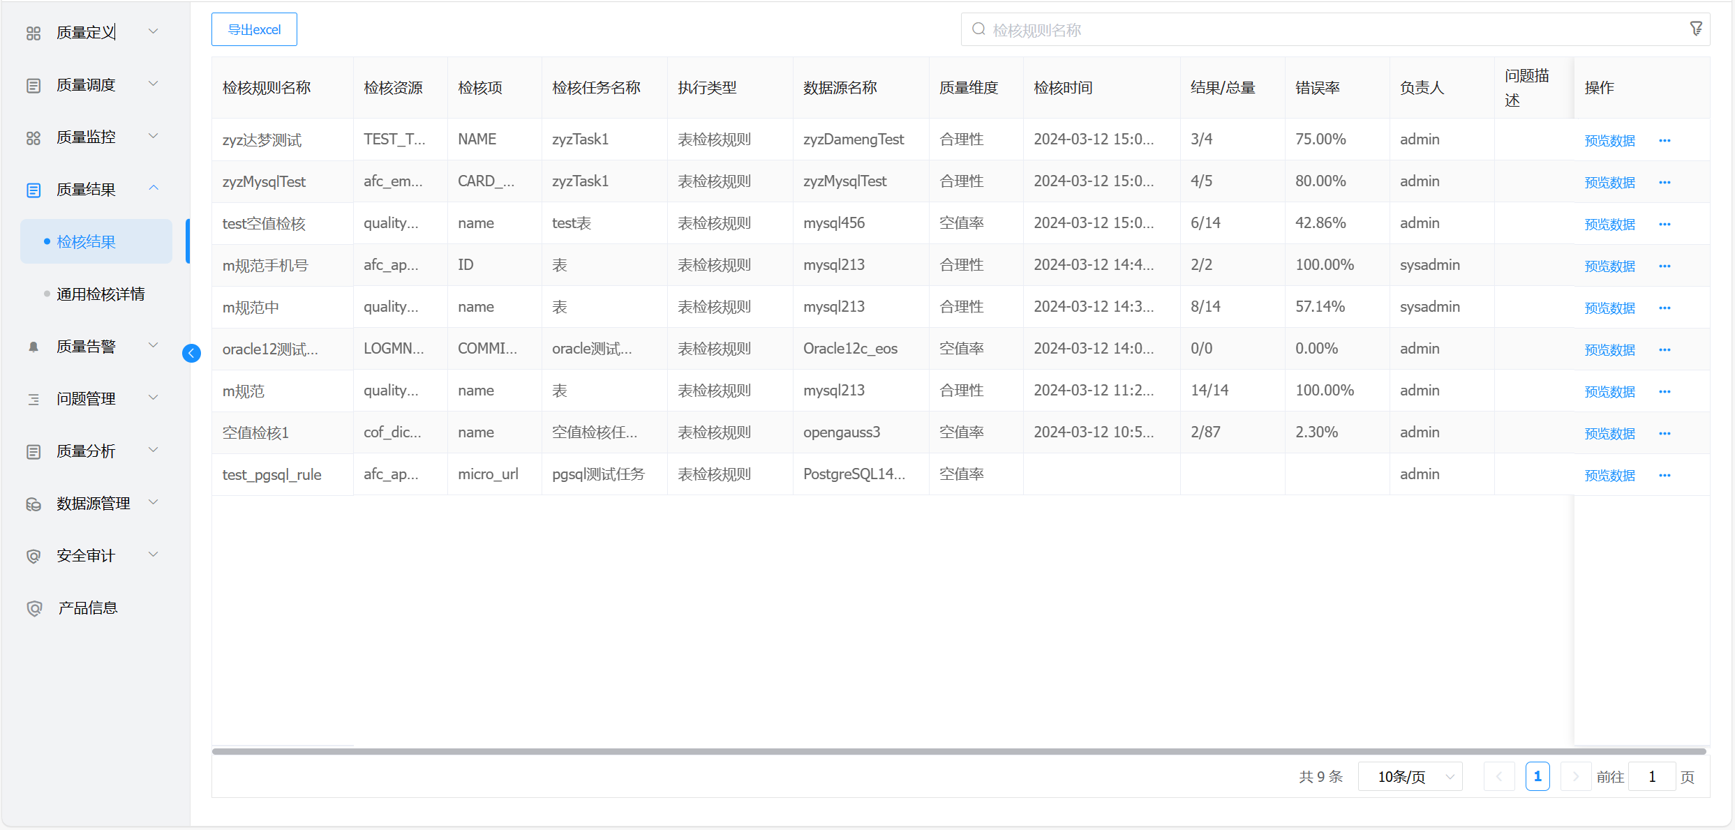The width and height of the screenshot is (1735, 830).
Task: Select 通用检核详情 submenu item
Action: 100,294
